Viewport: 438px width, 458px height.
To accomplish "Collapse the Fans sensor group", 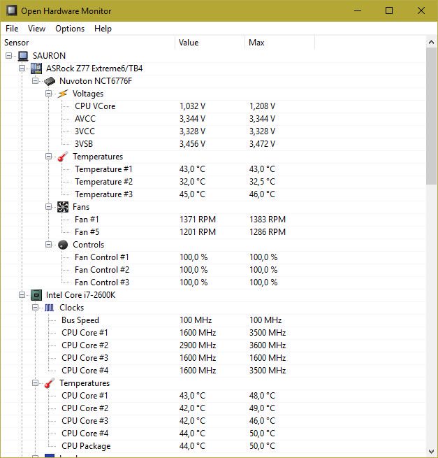I will click(49, 207).
